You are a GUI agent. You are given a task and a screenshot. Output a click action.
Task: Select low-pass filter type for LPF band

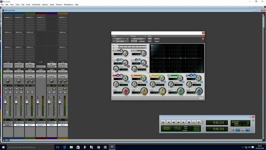[x=140, y=60]
